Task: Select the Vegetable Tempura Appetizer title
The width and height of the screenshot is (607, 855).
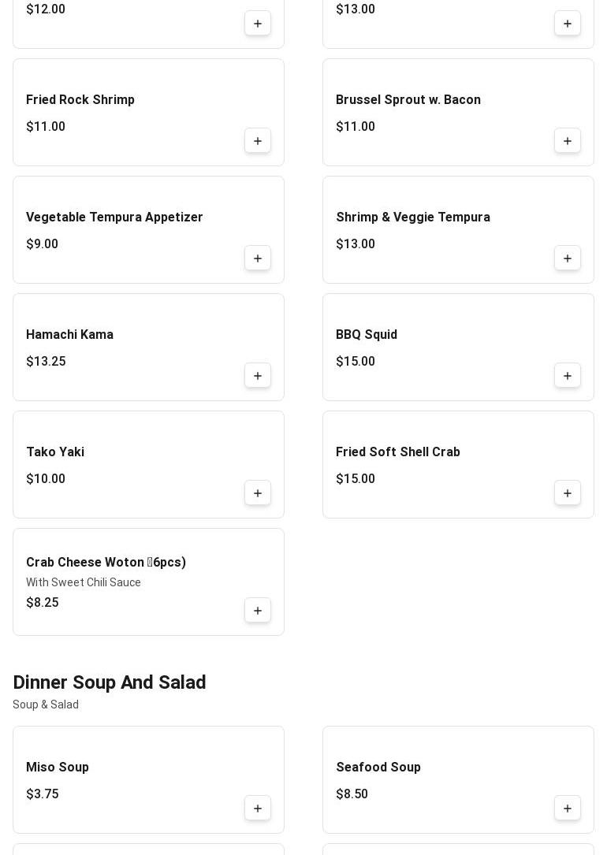Action: (x=114, y=217)
